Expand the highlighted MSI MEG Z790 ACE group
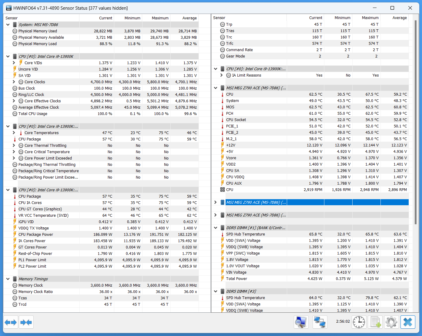The width and height of the screenshot is (422, 336). (216, 203)
